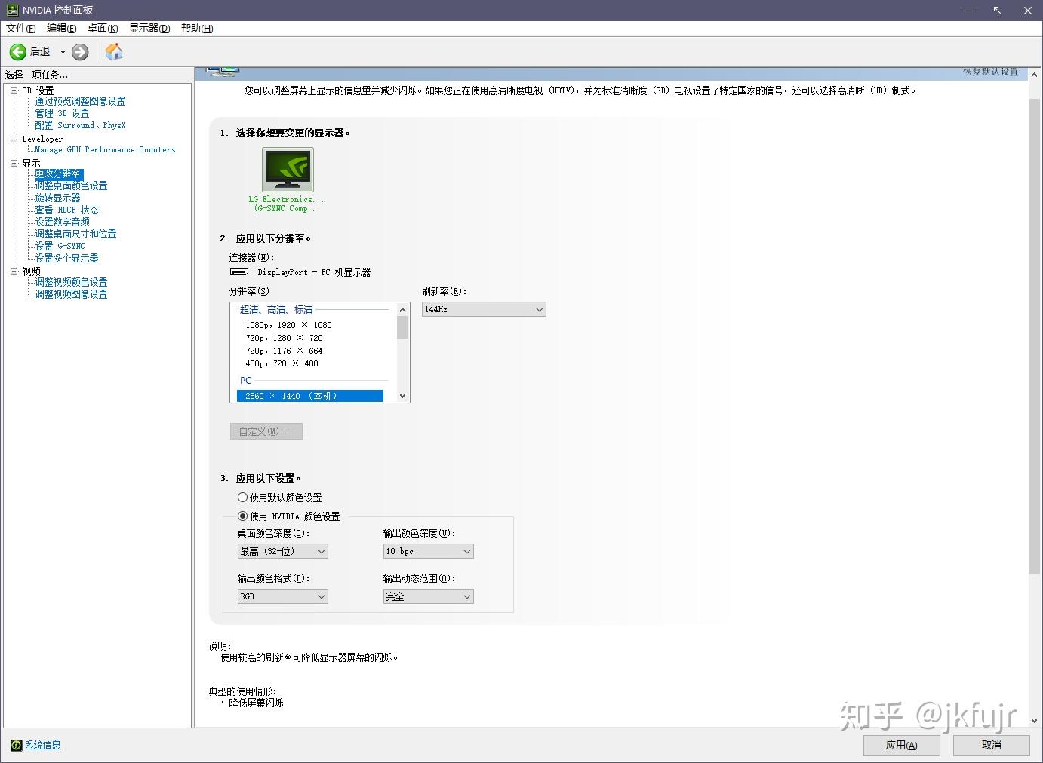
Task: Select 更改分辨率 in the tree
Action: pyautogui.click(x=58, y=173)
